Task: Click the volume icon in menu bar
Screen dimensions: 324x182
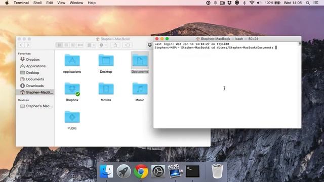Action: [259, 3]
